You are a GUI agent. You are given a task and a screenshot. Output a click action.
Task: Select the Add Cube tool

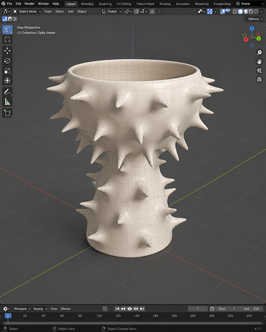tap(7, 113)
